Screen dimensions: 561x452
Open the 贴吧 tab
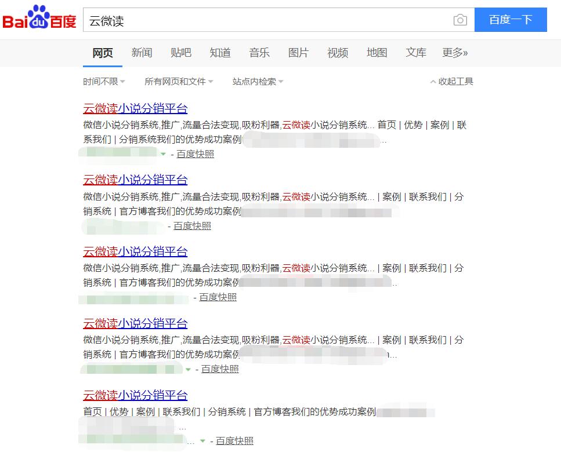click(181, 53)
